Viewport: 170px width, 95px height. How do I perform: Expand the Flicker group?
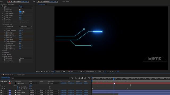3,51
